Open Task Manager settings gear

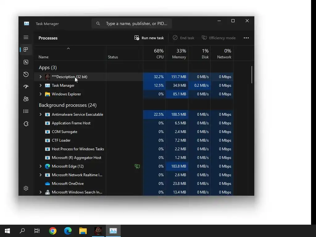(26, 188)
